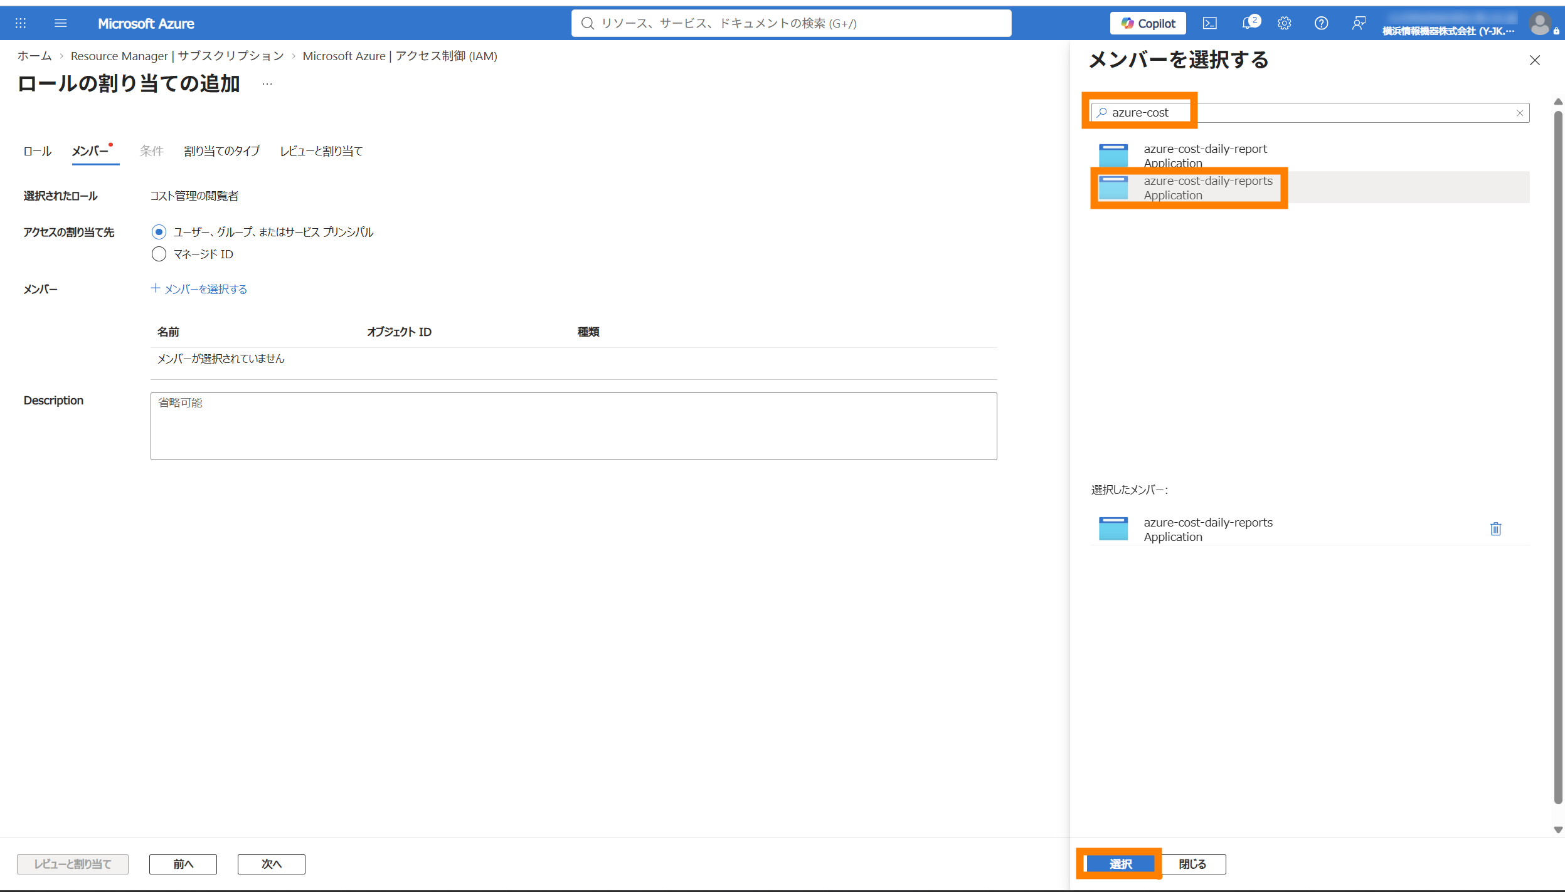1565x892 pixels.
Task: Click the search icon in the global search bar
Action: tap(587, 23)
